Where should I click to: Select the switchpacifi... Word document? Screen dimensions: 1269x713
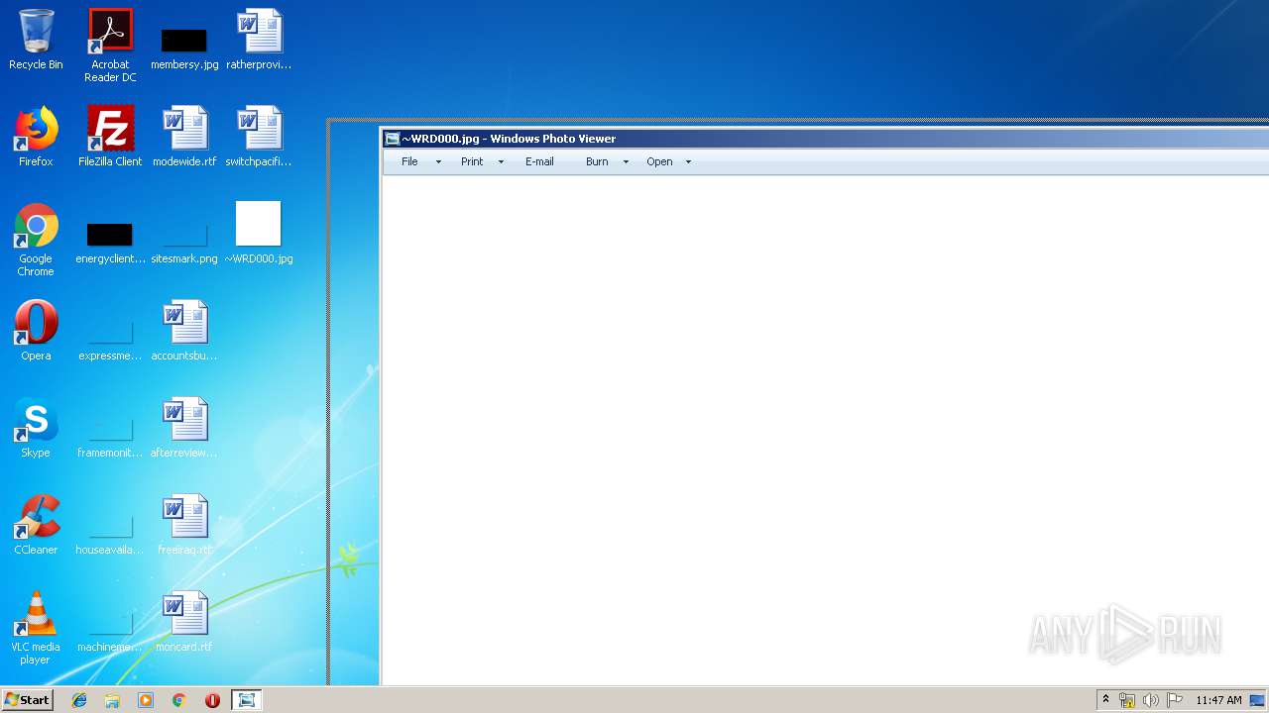(x=259, y=137)
